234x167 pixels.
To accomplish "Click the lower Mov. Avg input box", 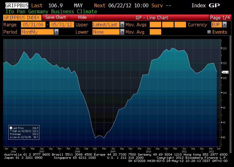I will coord(155,32).
